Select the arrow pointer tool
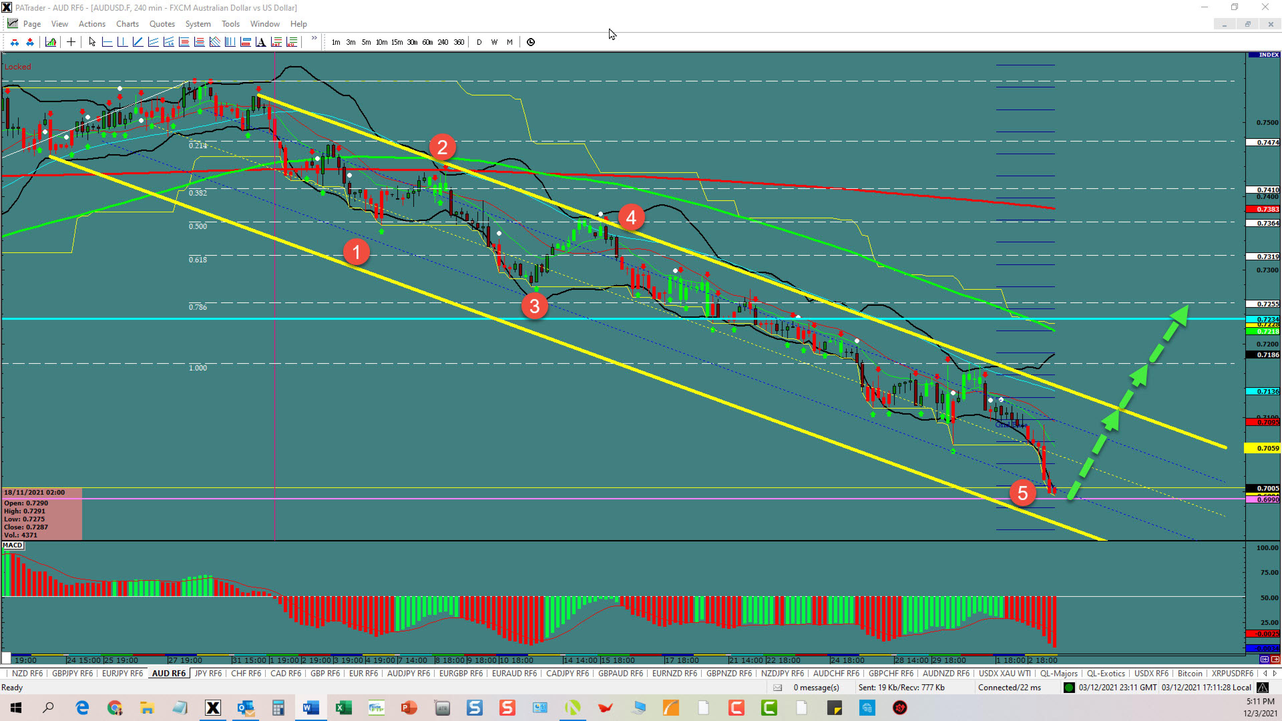The image size is (1282, 721). [x=91, y=42]
